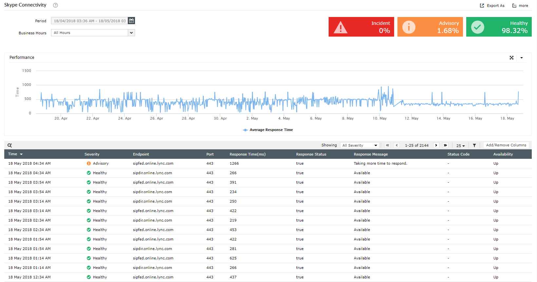Open the All Severity filter dropdown
Image resolution: width=537 pixels, height=282 pixels.
click(x=359, y=145)
